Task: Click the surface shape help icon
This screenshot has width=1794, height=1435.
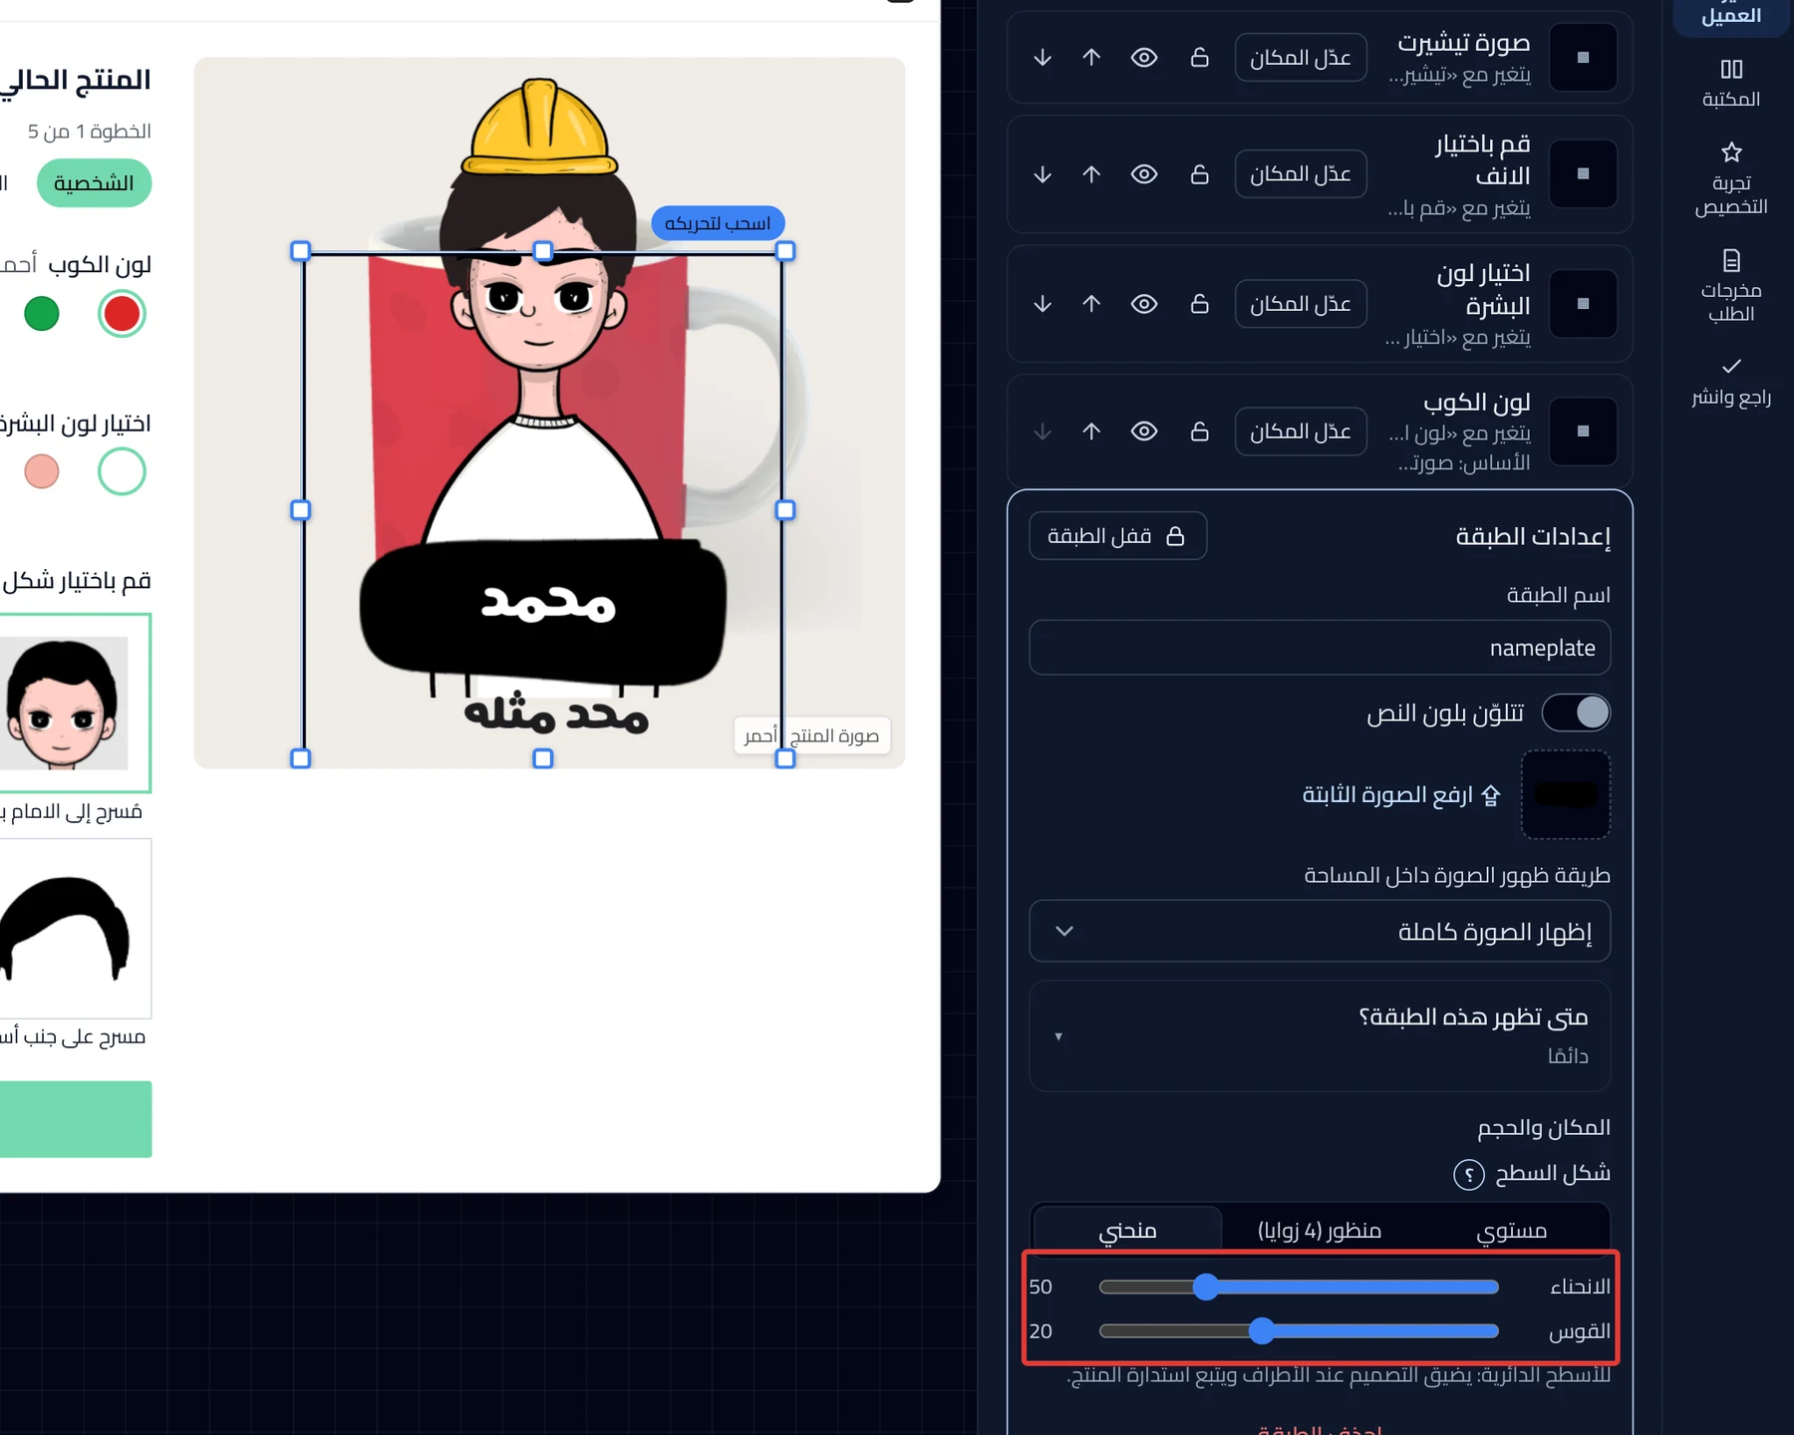Action: click(x=1469, y=1175)
